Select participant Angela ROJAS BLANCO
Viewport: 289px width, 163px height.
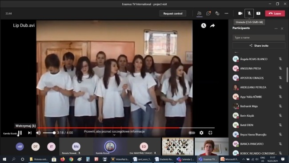(x=258, y=59)
